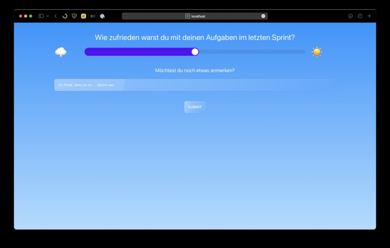
Task: Click the 'Wie zufrieden warst du' heading
Action: tap(195, 38)
